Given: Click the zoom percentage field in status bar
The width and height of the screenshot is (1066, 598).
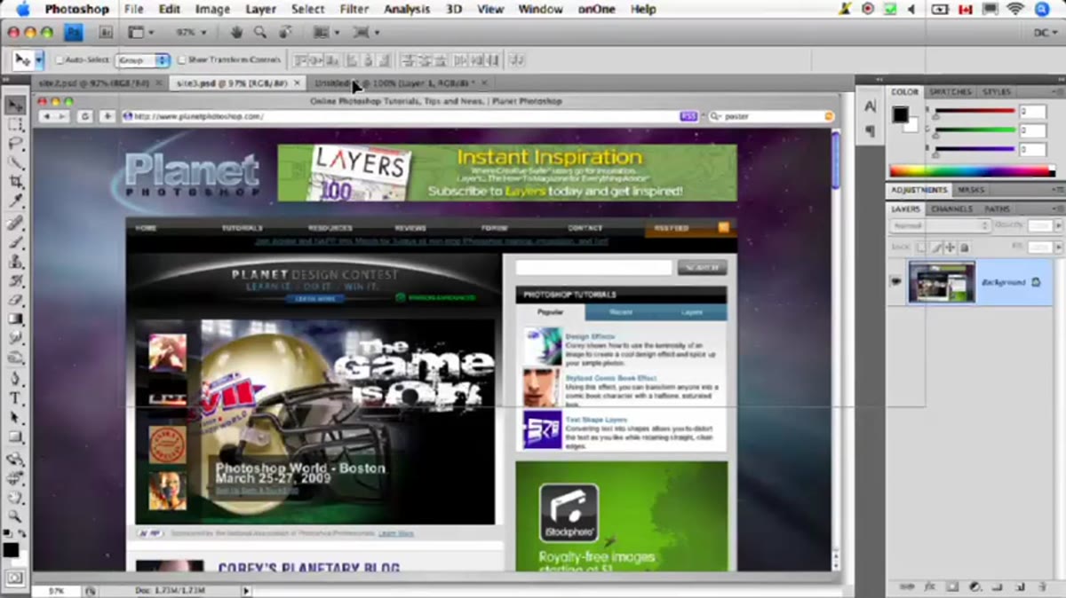Looking at the screenshot, I should pos(56,590).
